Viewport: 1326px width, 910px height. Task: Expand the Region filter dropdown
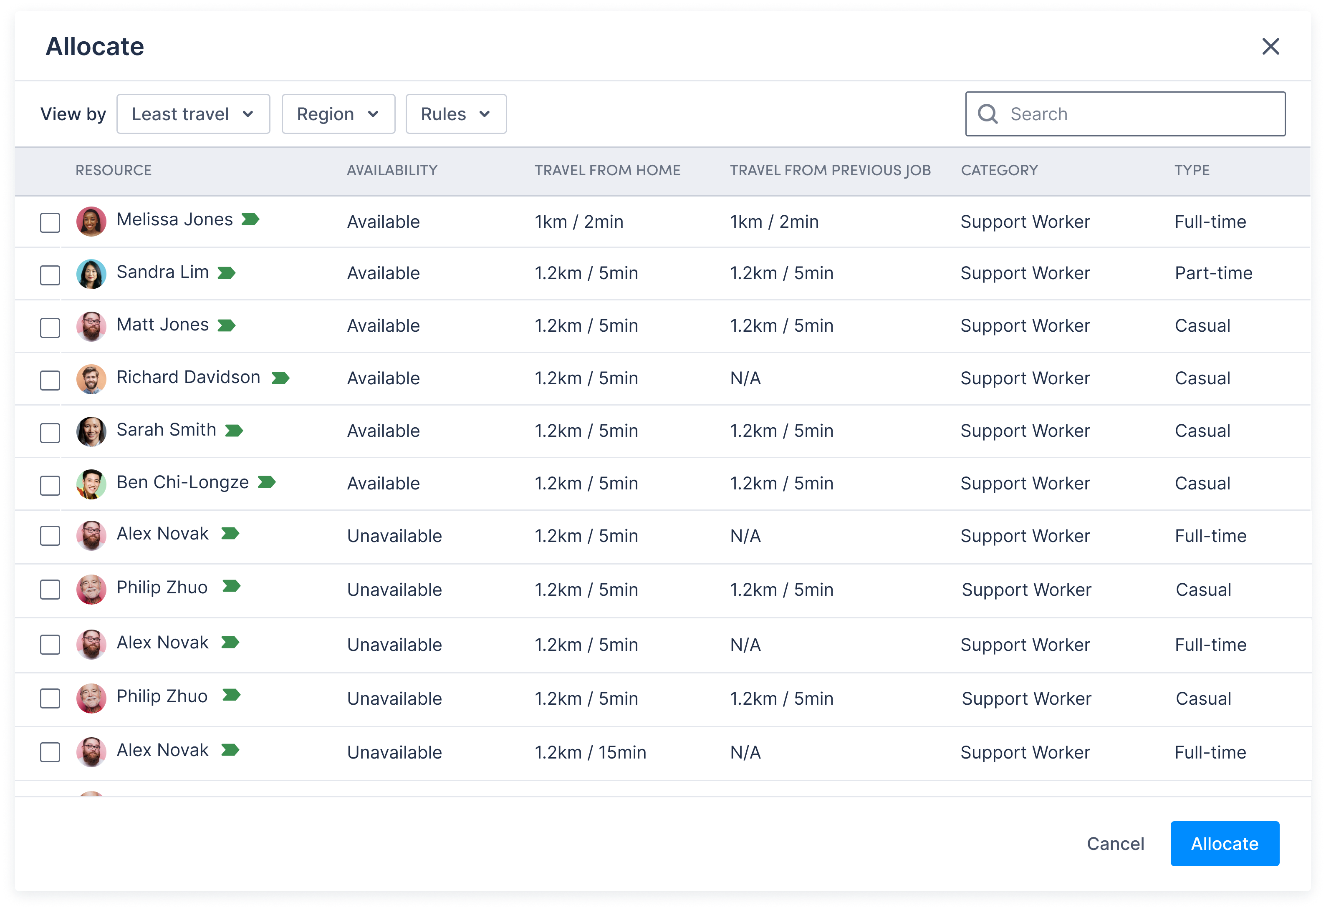338,113
